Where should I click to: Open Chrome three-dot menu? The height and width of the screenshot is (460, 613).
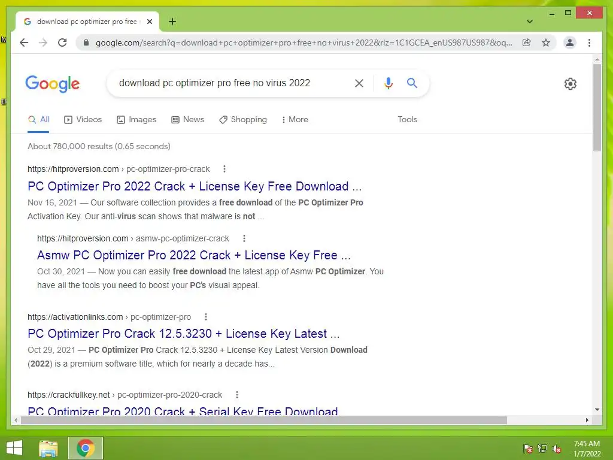tap(589, 43)
